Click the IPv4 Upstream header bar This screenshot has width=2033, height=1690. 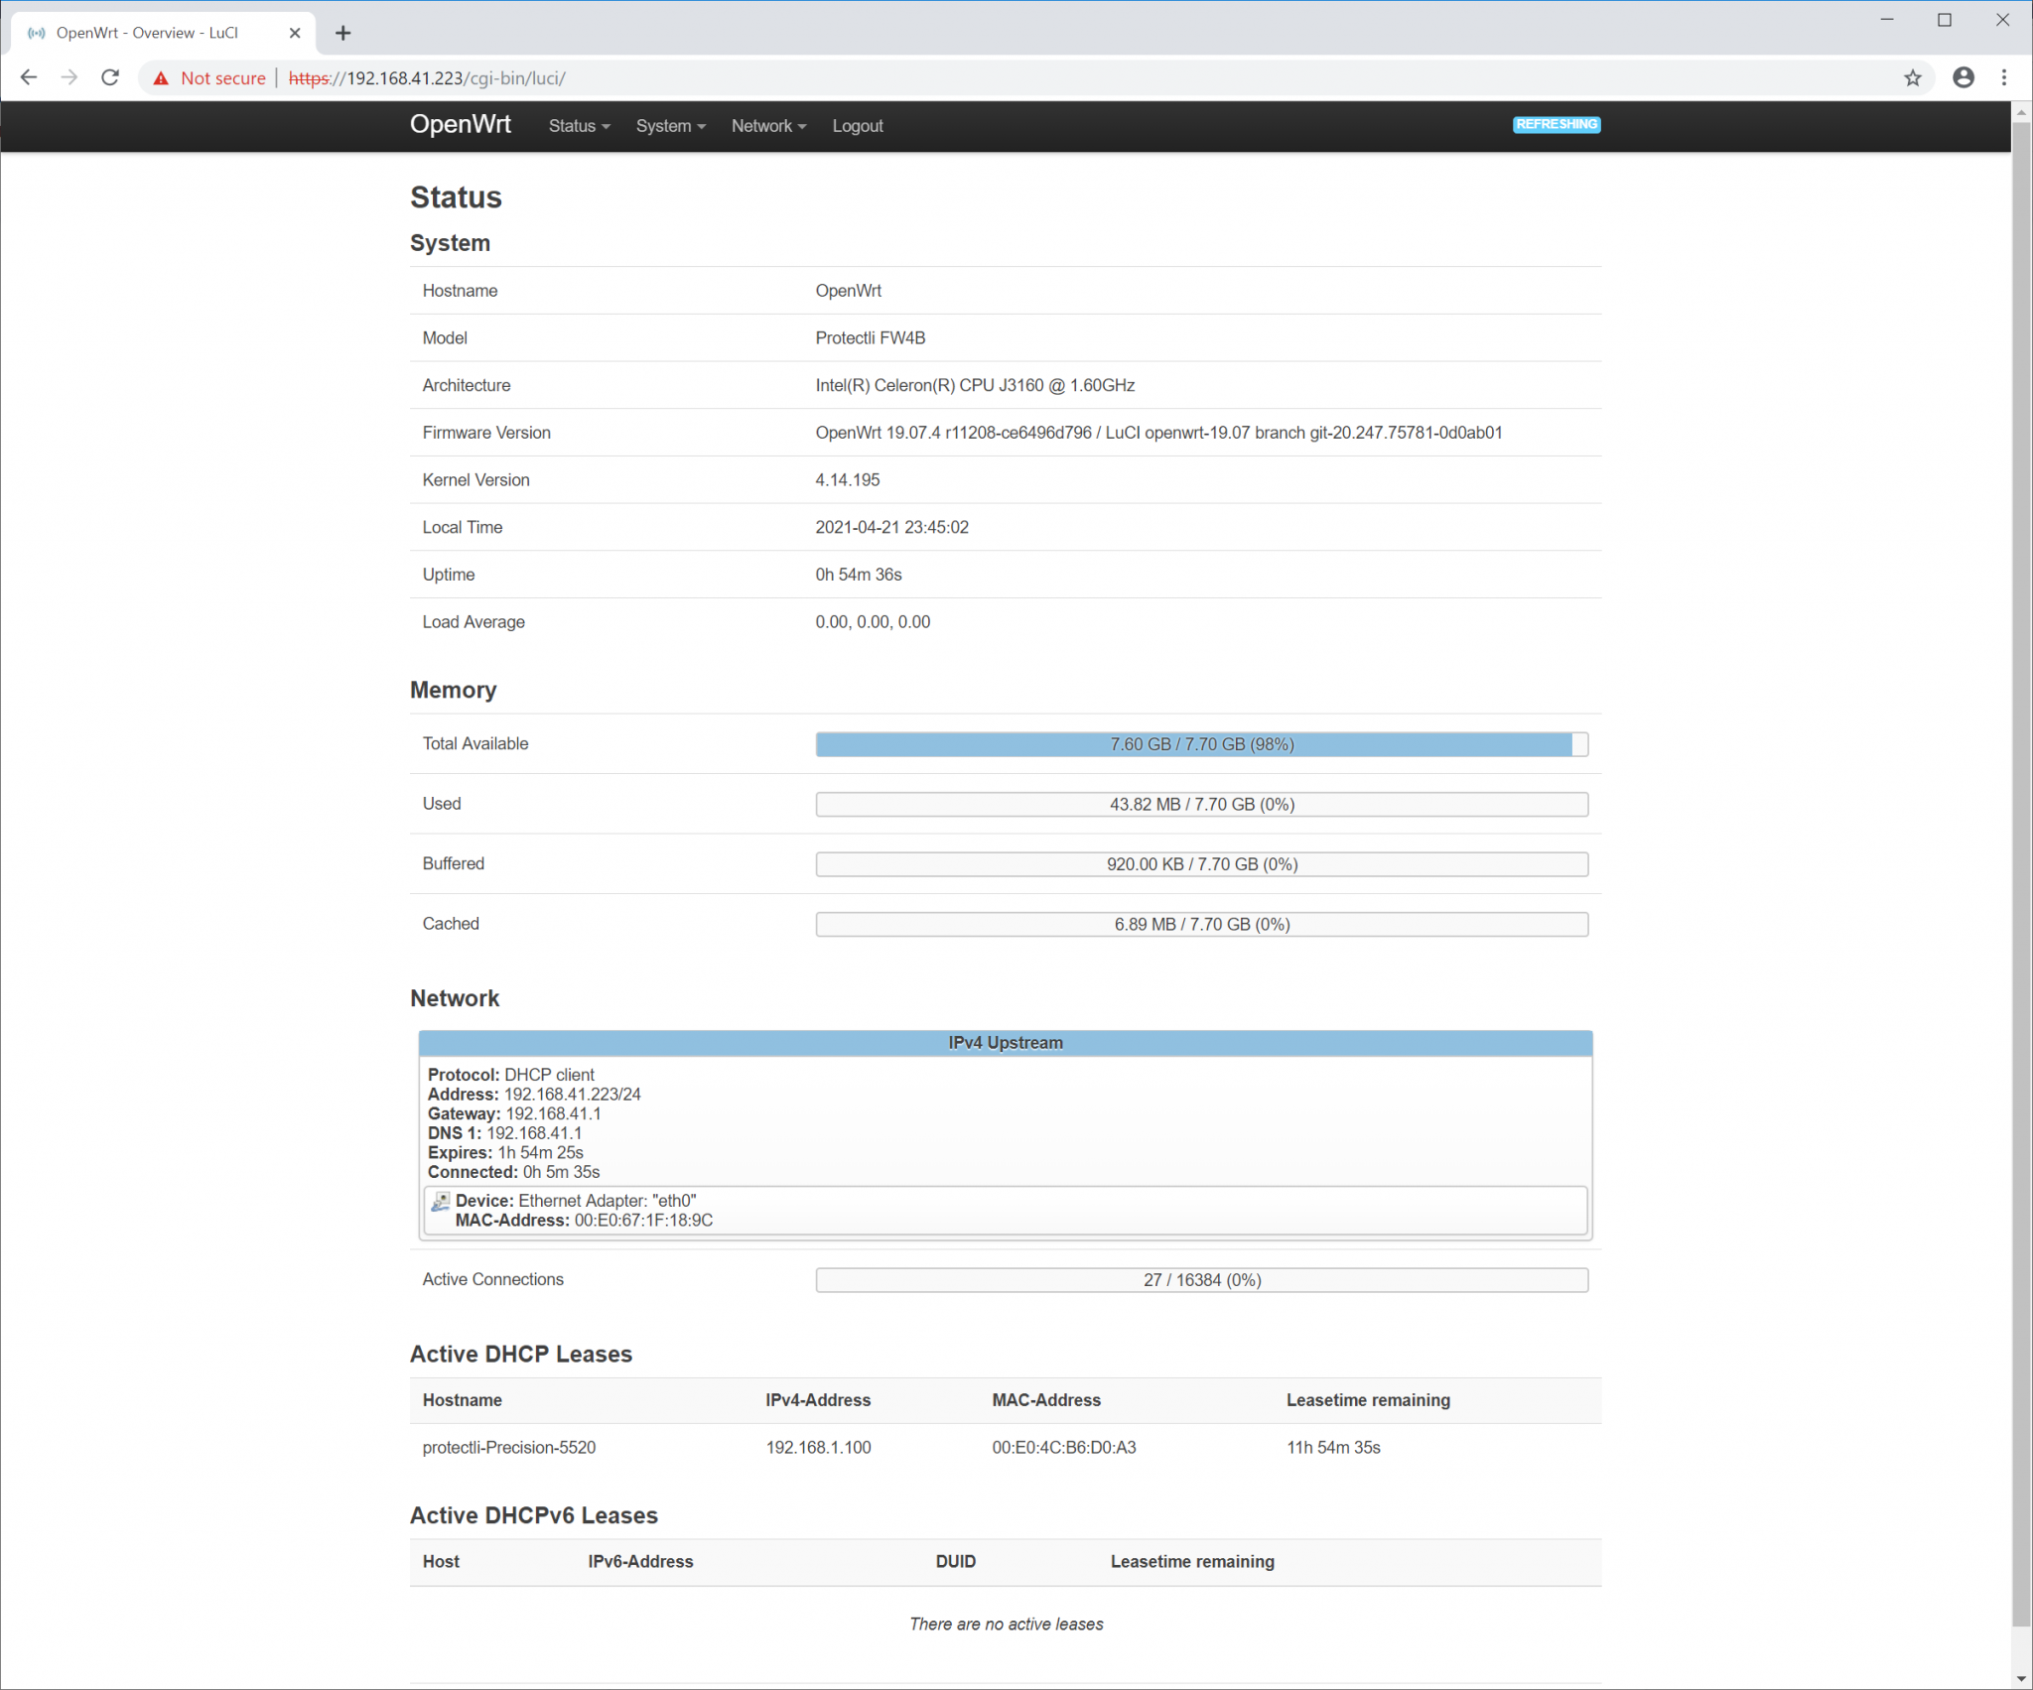click(1005, 1043)
